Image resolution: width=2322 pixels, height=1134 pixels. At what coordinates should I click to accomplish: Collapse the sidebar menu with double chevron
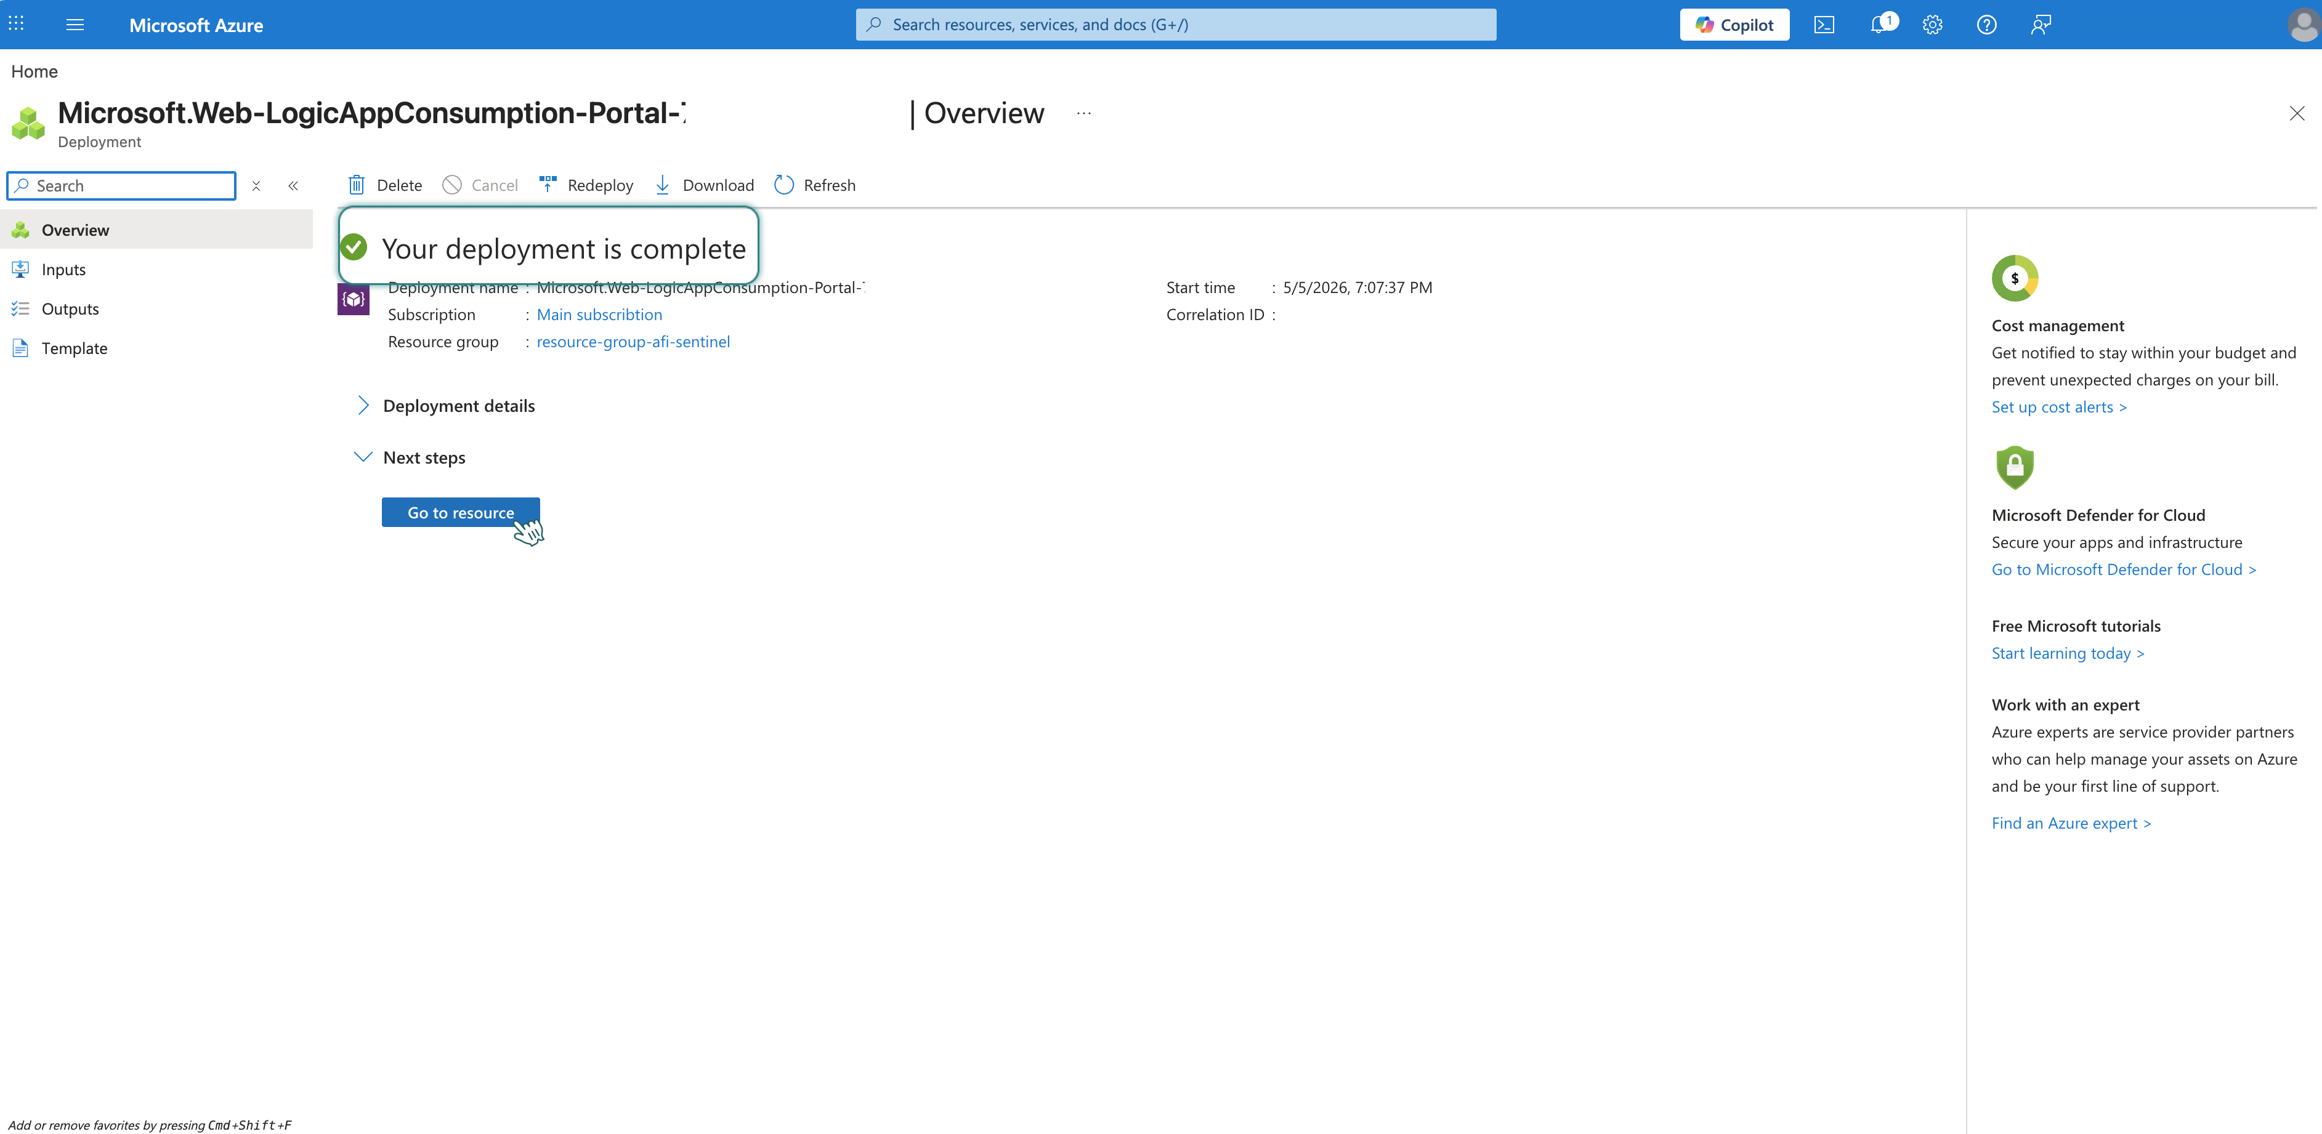(x=293, y=185)
